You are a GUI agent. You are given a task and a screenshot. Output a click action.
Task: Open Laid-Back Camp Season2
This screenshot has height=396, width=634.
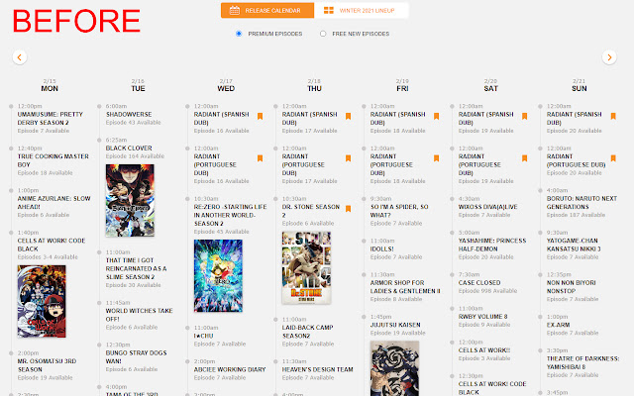point(307,332)
